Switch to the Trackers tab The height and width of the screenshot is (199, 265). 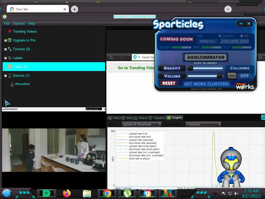coord(157,118)
